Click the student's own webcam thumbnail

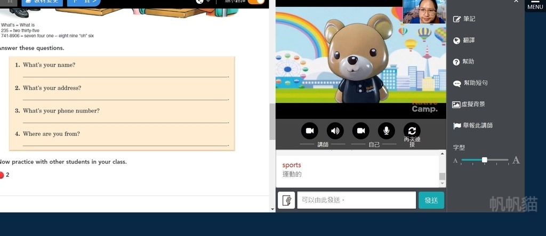[424, 12]
